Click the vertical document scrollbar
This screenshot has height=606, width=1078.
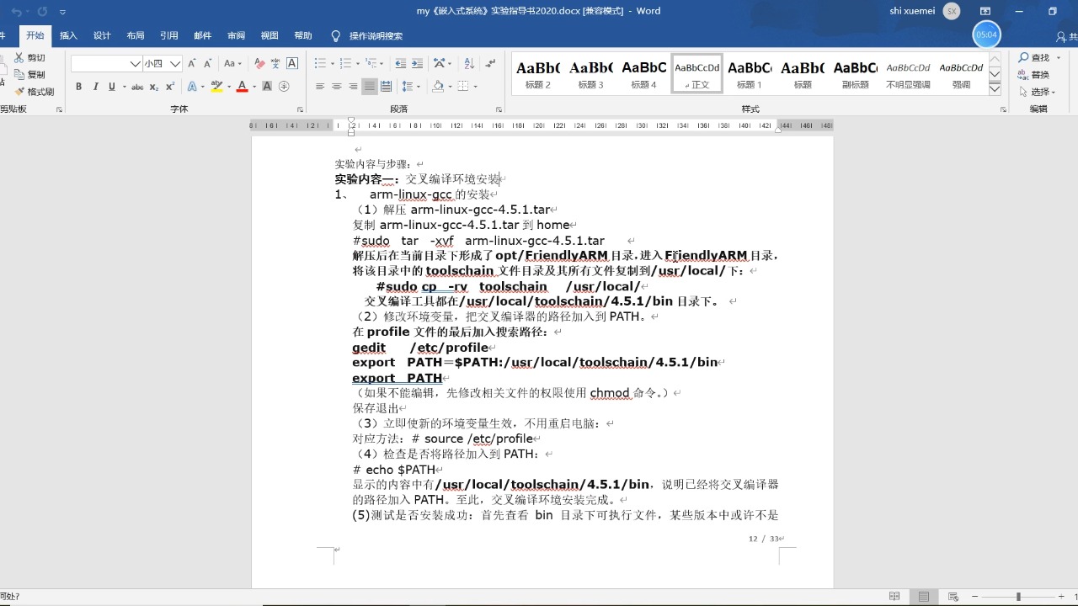(x=1071, y=337)
